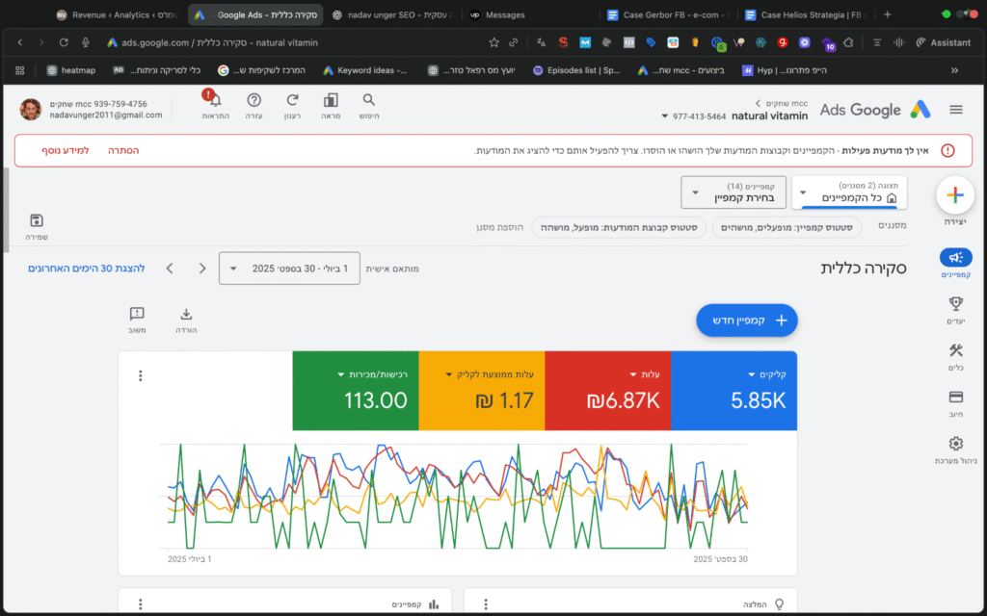Open the Billing card icon in sidebar
The height and width of the screenshot is (616, 987).
tap(955, 397)
